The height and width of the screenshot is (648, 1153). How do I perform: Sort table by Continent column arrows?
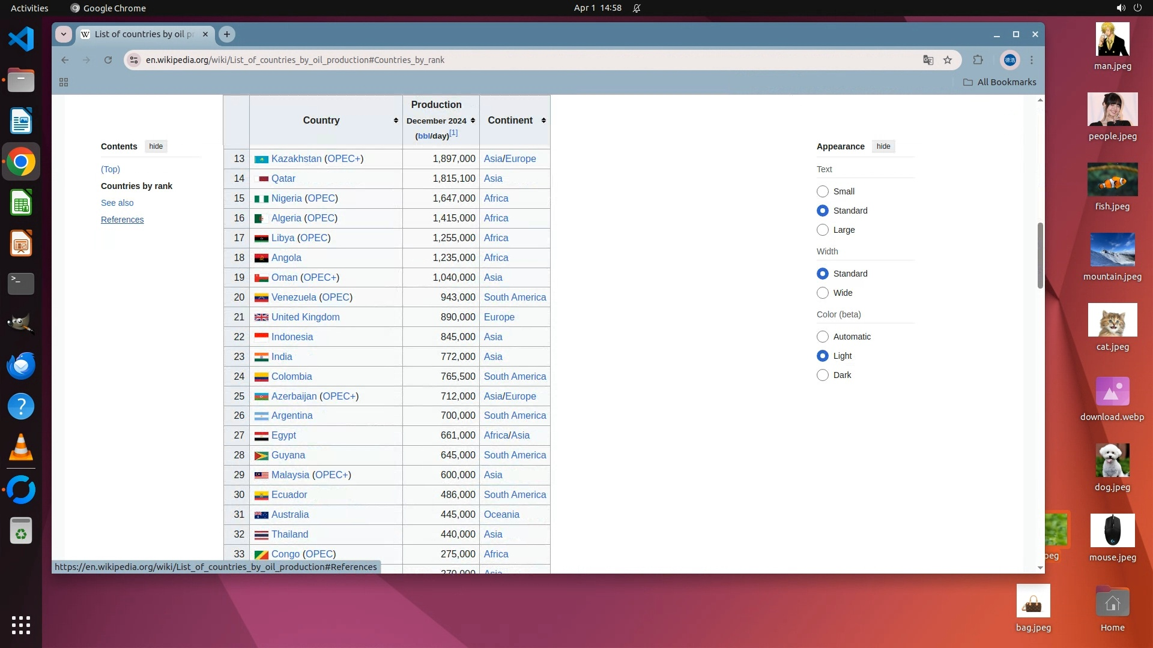tap(543, 121)
